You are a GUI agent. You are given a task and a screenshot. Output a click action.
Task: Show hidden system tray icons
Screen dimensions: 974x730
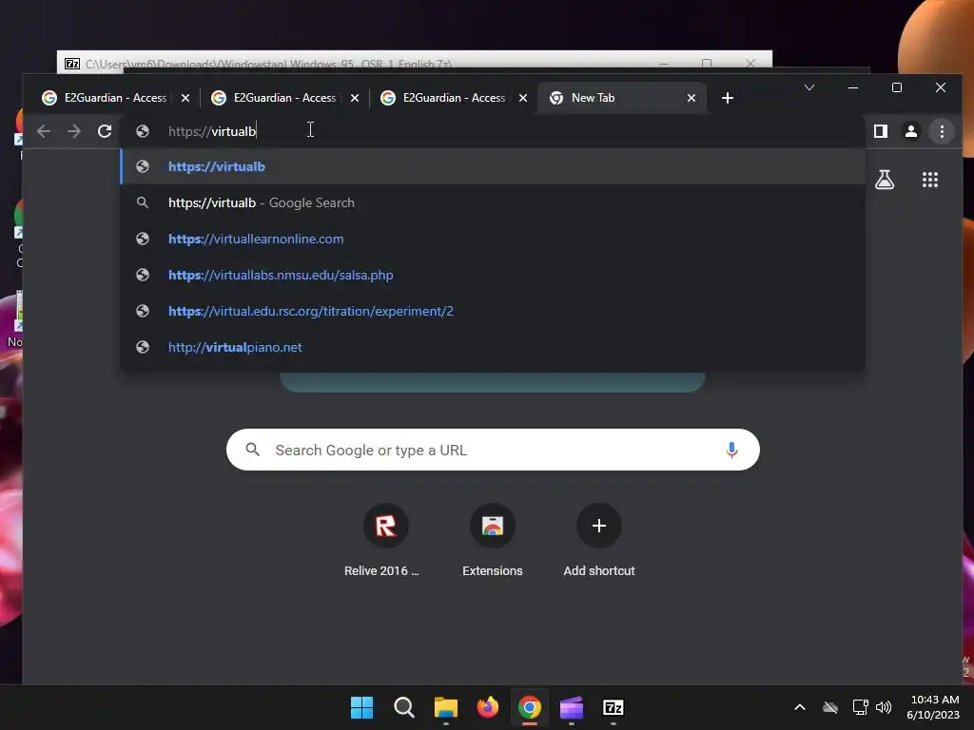coord(800,707)
